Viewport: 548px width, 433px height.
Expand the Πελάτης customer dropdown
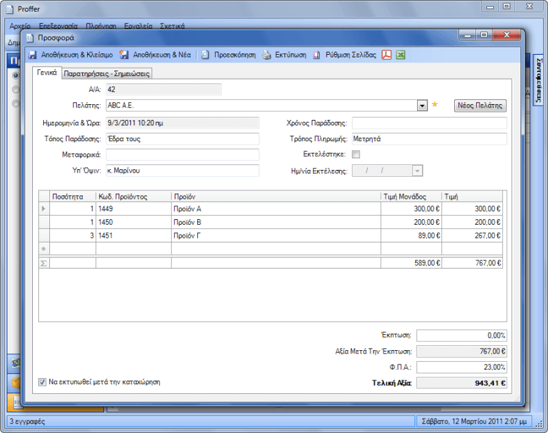(423, 106)
